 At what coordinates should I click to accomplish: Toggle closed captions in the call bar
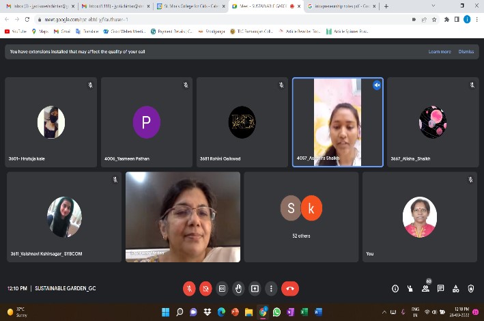click(222, 288)
